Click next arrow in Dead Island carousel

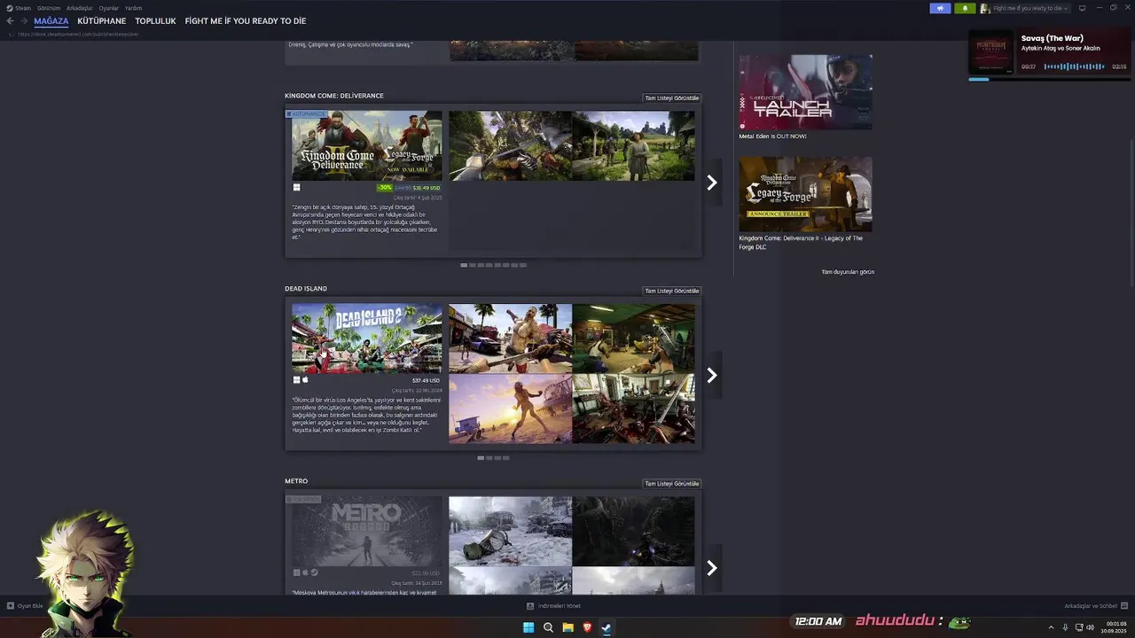711,375
